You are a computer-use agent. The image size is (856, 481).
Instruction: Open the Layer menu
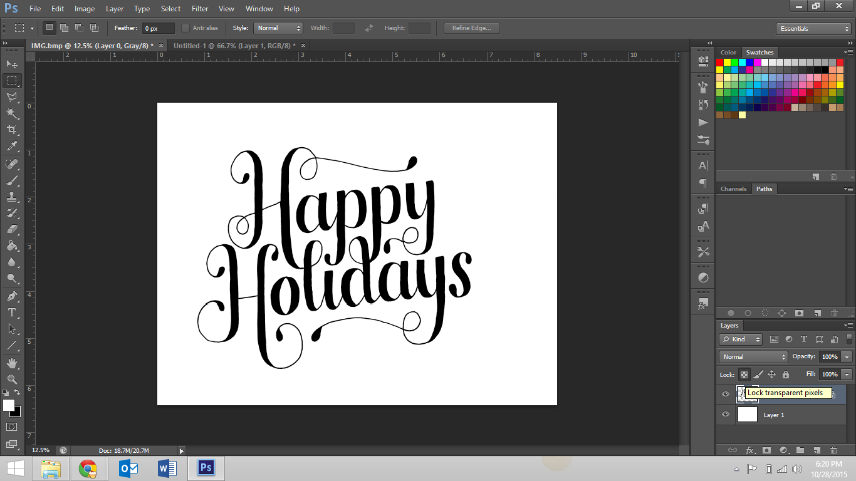115,9
